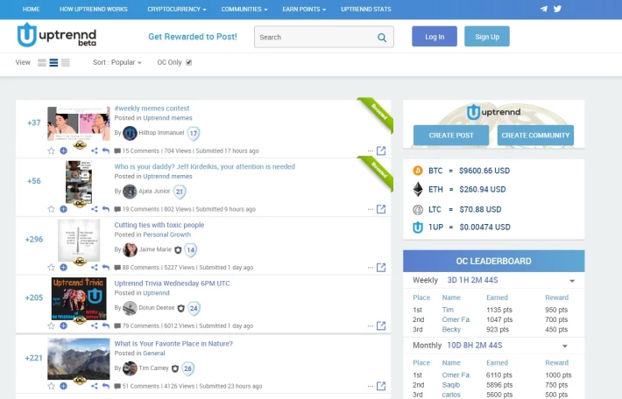Star the 'Uptrennd Trivia Wednesday' post
Image resolution: width=622 pixels, height=399 pixels.
[x=51, y=325]
